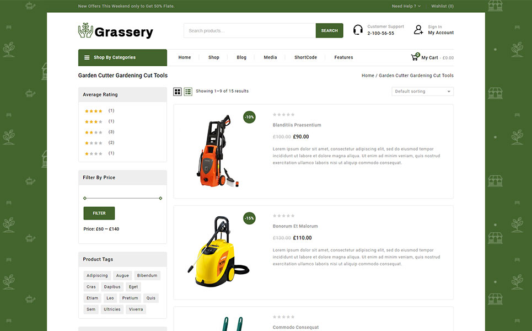Open the shopping cart icon
The width and height of the screenshot is (532, 331).
pyautogui.click(x=415, y=57)
